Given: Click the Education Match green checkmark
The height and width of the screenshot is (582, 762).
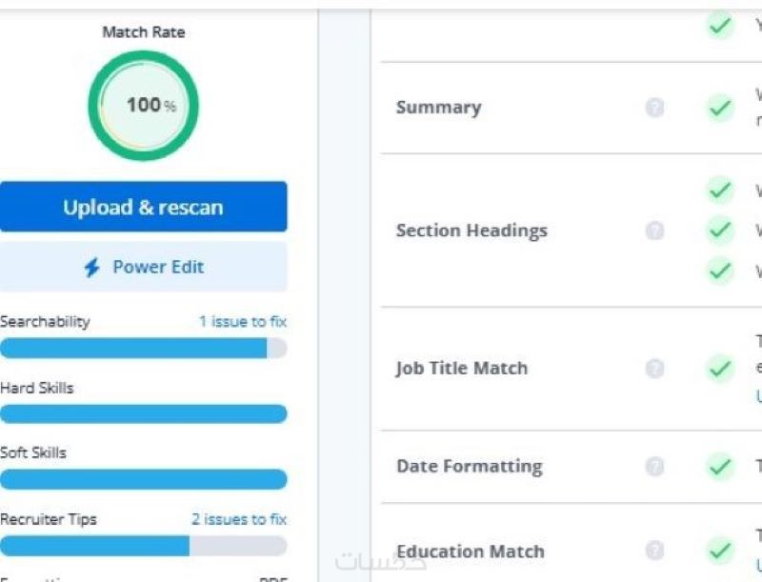Looking at the screenshot, I should coord(720,551).
